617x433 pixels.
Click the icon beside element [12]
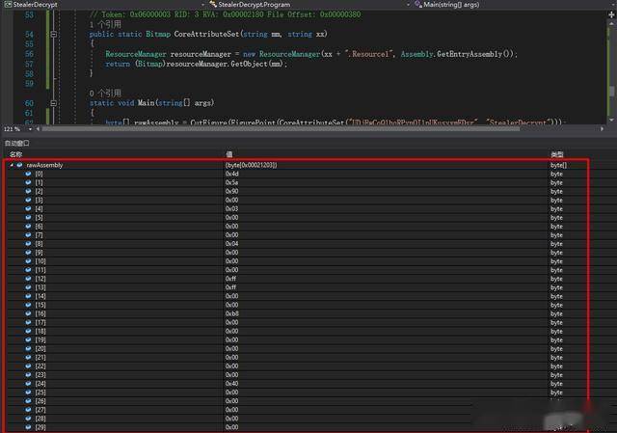(28, 279)
